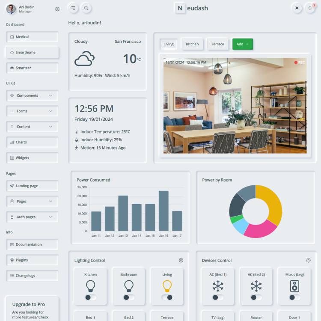
Task: Click the yellow Living light bulb icon
Action: point(167,286)
